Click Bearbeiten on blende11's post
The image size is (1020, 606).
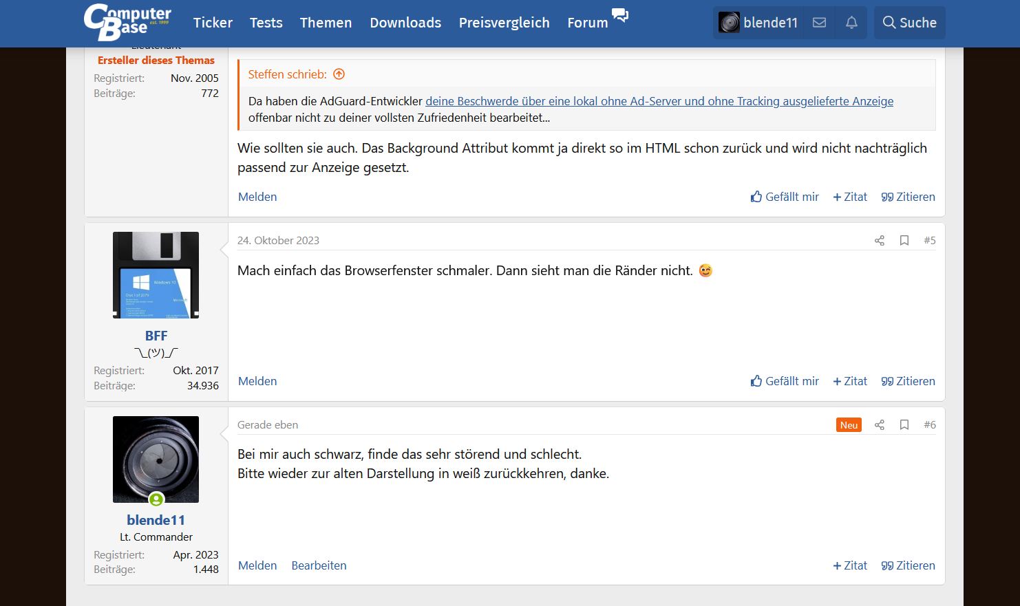pos(319,565)
